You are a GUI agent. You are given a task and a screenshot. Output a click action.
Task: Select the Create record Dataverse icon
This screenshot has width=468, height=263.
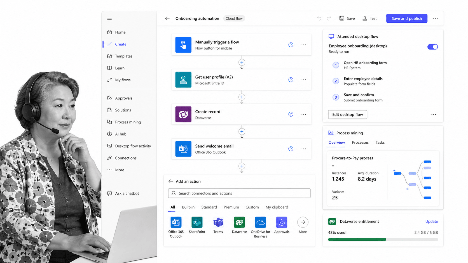point(183,114)
